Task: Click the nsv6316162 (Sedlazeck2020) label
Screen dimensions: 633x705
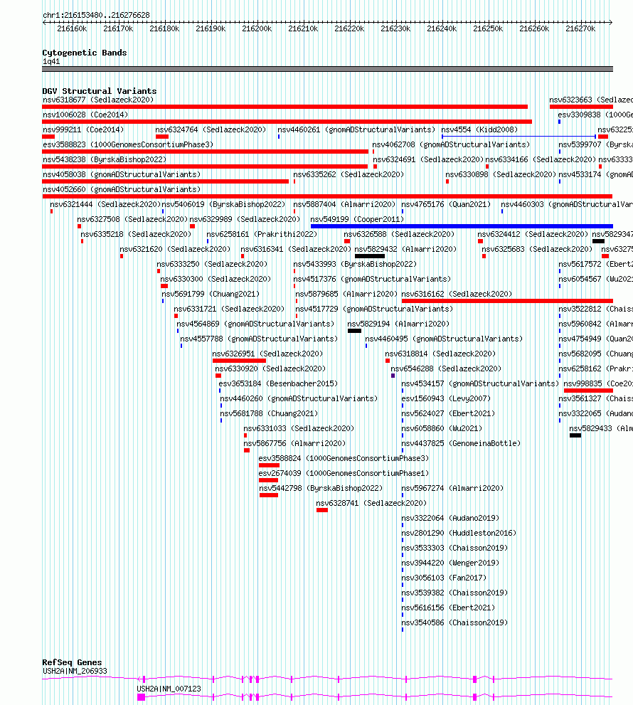Action: [x=457, y=294]
